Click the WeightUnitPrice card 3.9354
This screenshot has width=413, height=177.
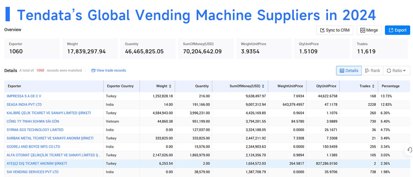pyautogui.click(x=264, y=49)
